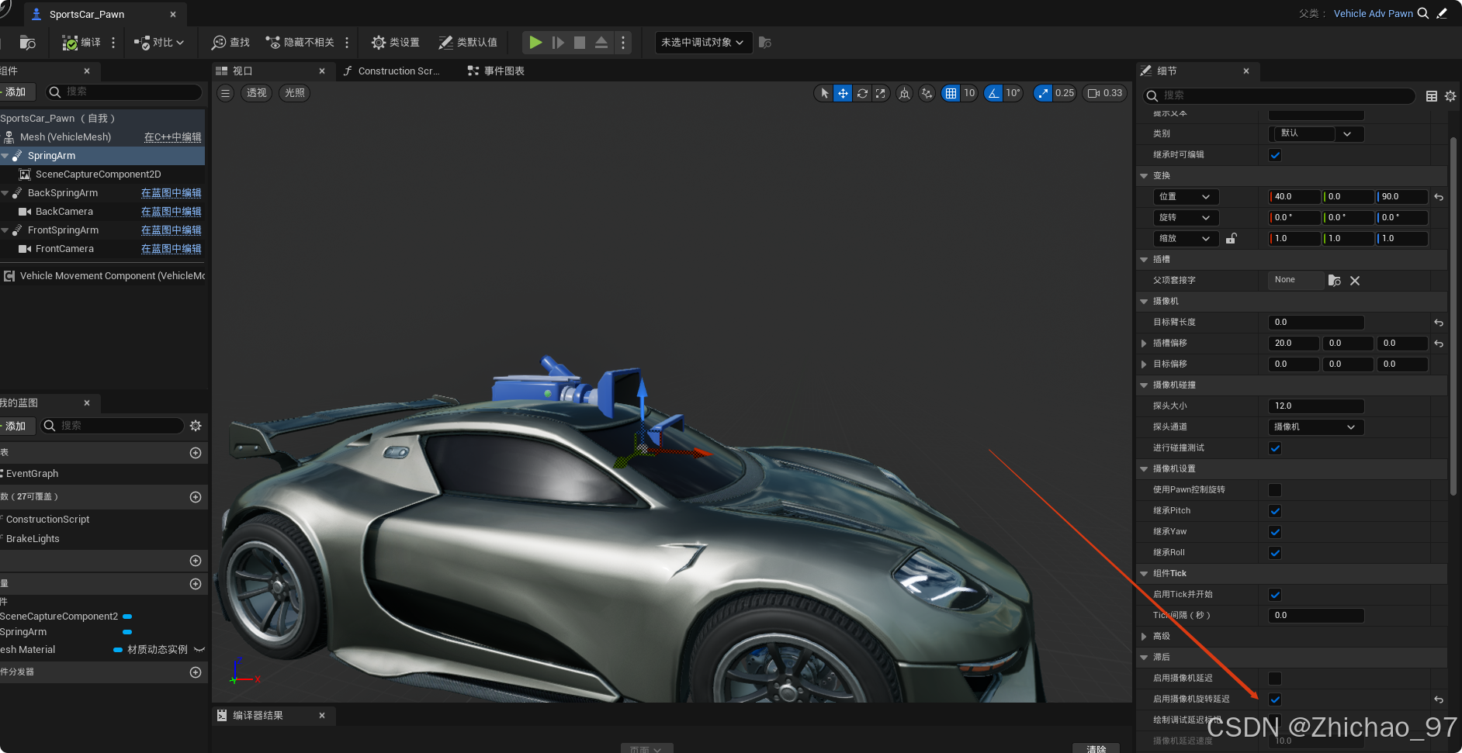Open the Perspective view menu
The width and height of the screenshot is (1462, 753).
pos(256,93)
